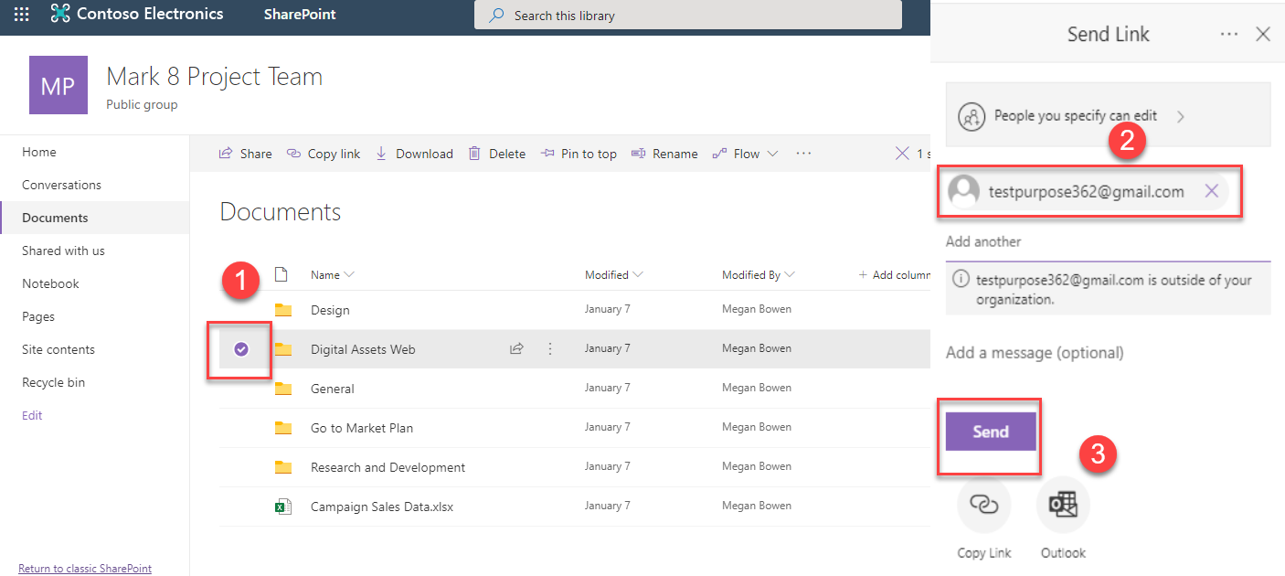Open Site contents in left navigation

58,349
